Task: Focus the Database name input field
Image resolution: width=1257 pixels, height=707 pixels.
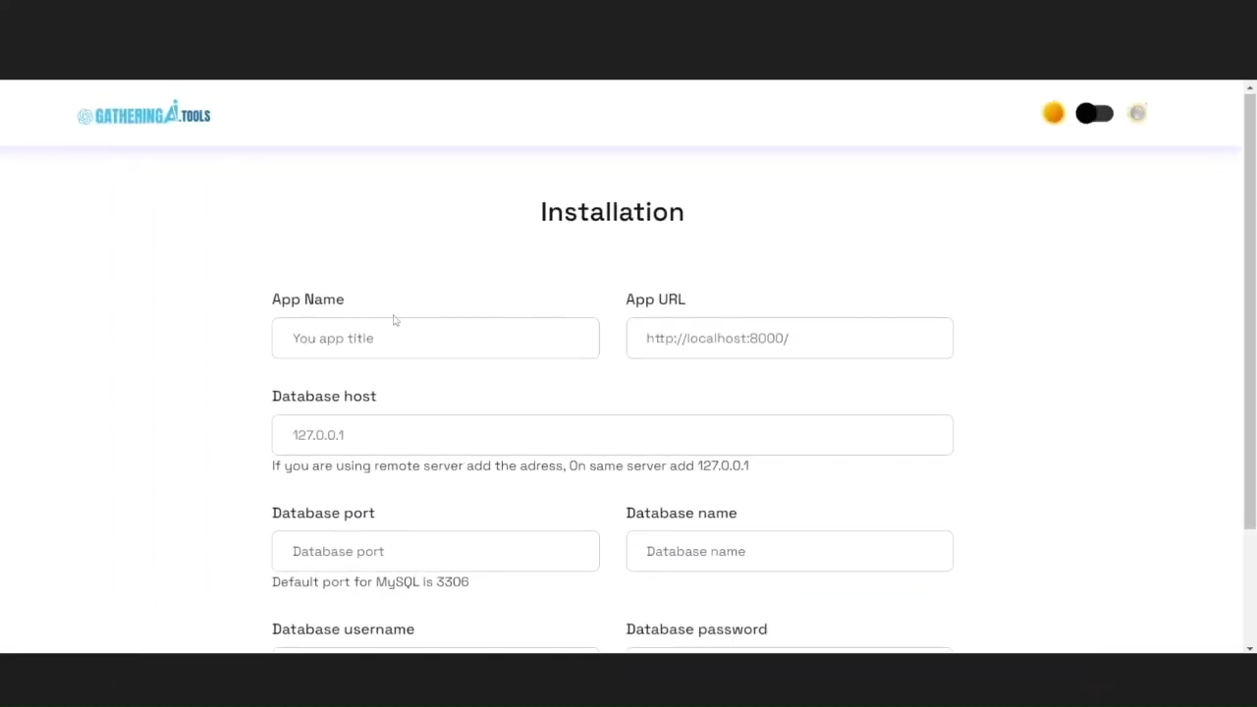Action: [789, 552]
